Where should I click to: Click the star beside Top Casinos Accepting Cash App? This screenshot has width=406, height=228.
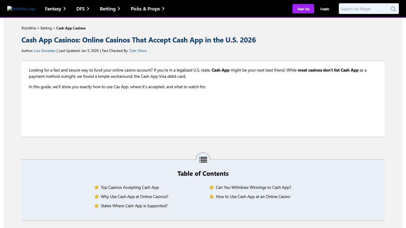97,187
